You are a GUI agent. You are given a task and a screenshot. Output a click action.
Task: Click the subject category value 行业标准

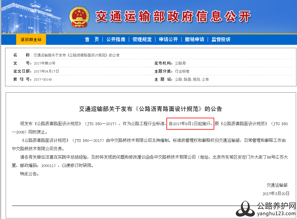[182, 71]
